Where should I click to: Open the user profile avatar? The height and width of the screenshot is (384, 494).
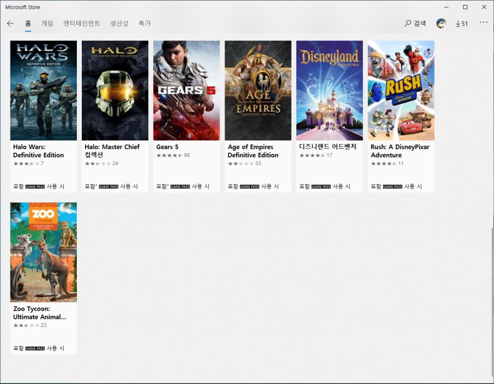[441, 23]
